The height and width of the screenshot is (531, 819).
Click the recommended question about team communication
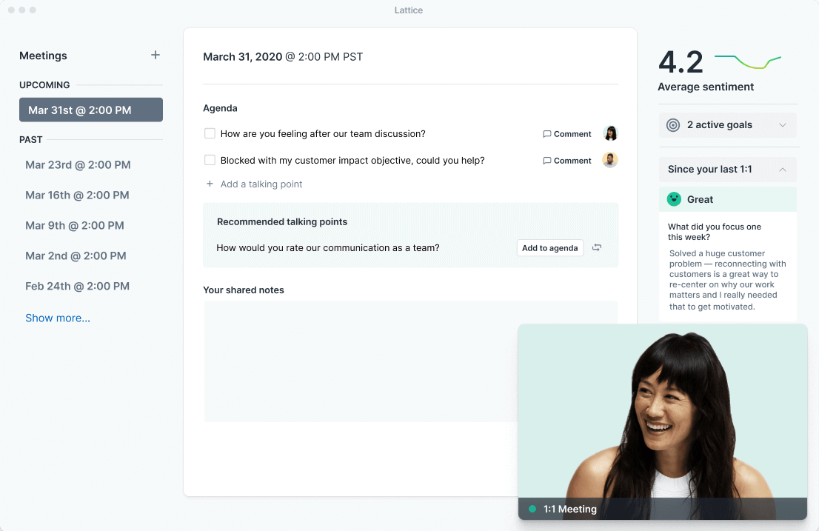click(x=327, y=248)
